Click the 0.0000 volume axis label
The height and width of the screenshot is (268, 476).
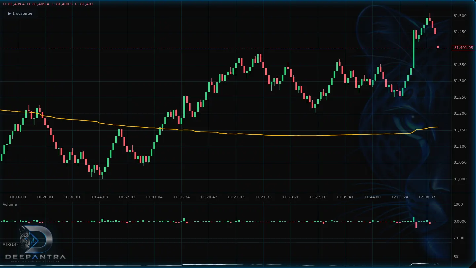460,221
